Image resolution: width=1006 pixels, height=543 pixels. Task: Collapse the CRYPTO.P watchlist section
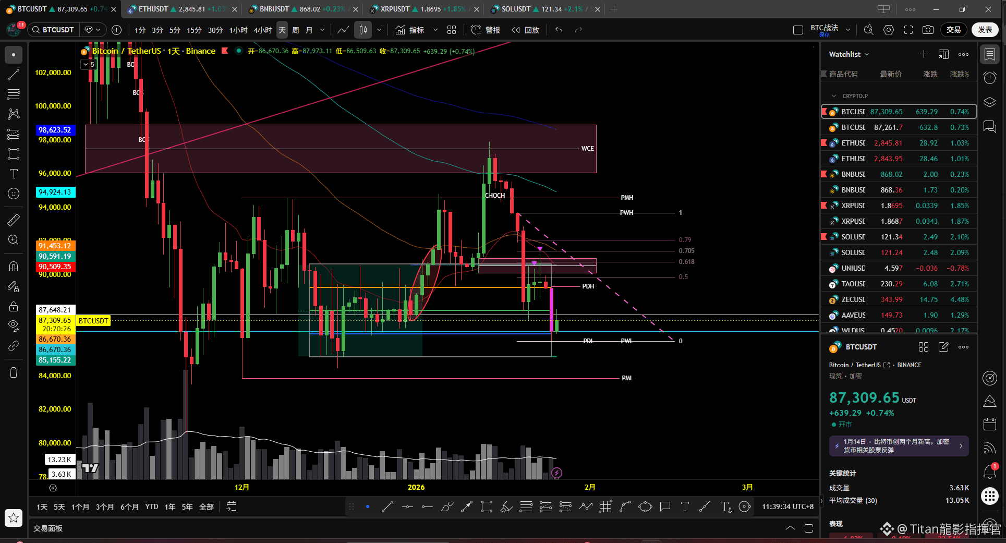[834, 96]
